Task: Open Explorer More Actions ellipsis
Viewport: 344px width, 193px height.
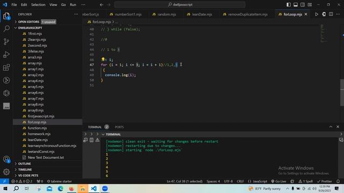Action: [x=76, y=14]
